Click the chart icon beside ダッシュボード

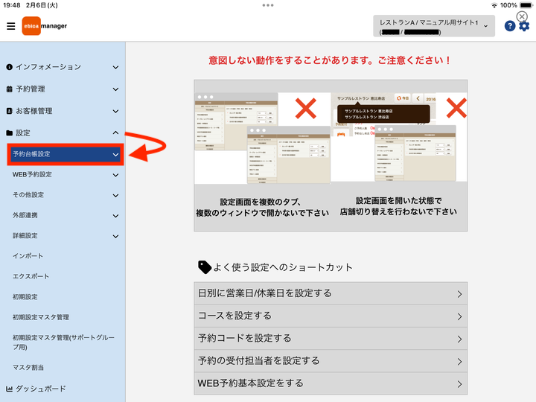[x=10, y=389]
